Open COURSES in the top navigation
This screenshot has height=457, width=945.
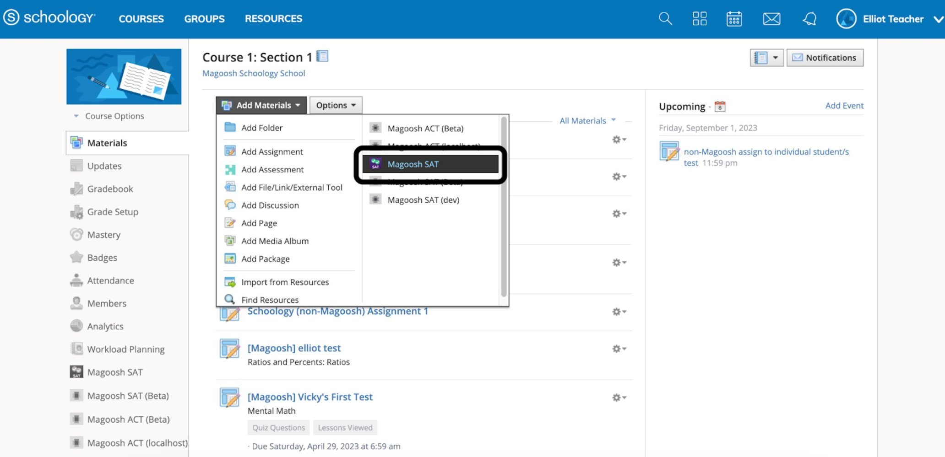pos(141,19)
